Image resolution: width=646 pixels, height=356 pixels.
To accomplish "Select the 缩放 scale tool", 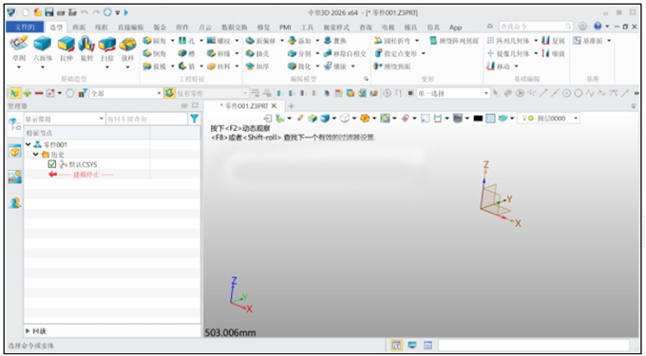I will pos(553,53).
